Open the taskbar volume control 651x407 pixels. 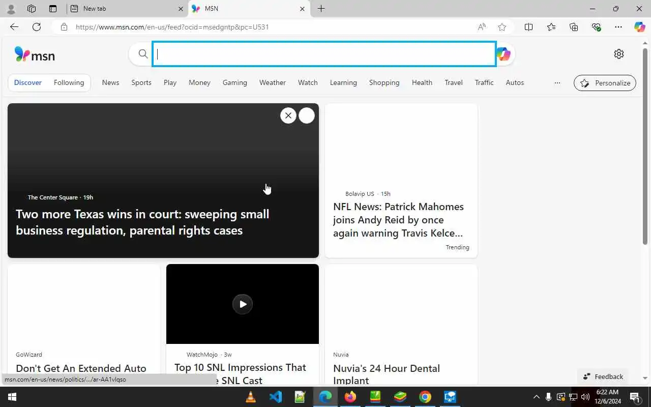point(585,397)
